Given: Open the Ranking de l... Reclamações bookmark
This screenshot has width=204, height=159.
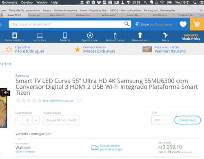Looking at the screenshot, I should coord(160,11).
